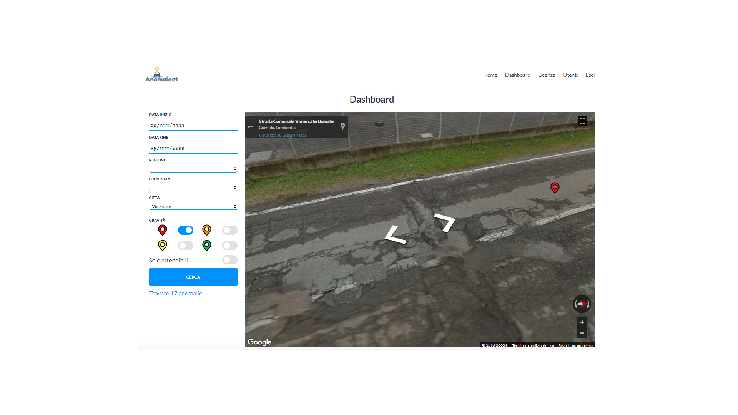
Task: Enable the orange severity toggle
Action: pos(229,230)
